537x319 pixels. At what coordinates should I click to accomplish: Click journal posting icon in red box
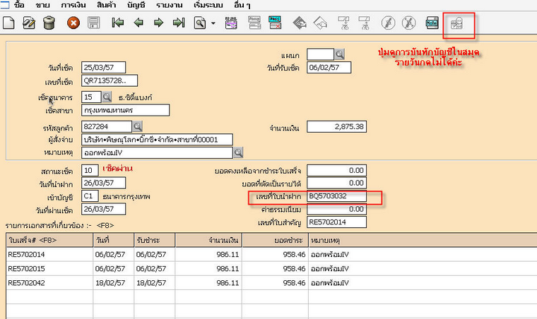[458, 24]
